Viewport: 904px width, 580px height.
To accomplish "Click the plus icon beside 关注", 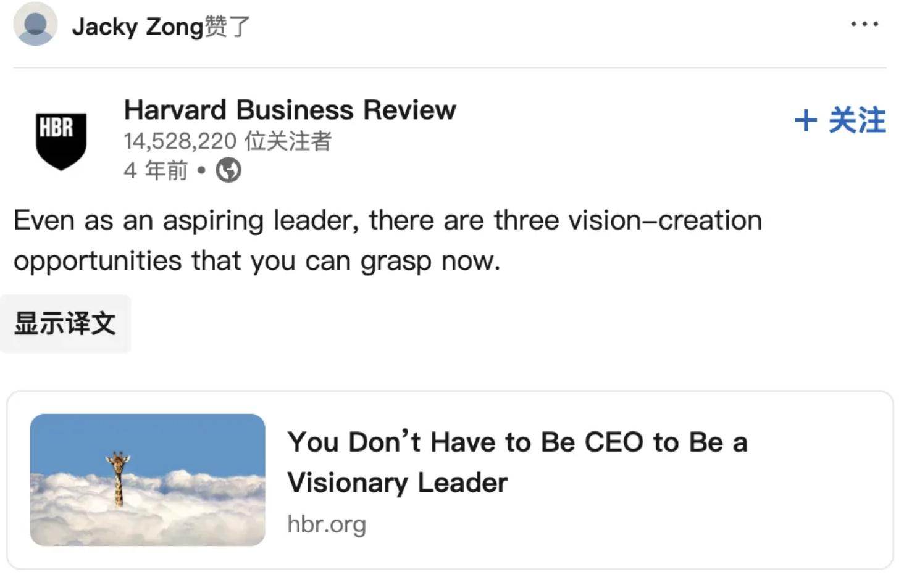I will 805,120.
